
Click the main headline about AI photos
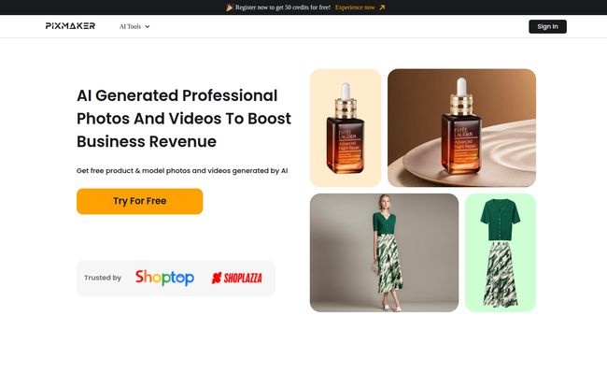click(183, 119)
